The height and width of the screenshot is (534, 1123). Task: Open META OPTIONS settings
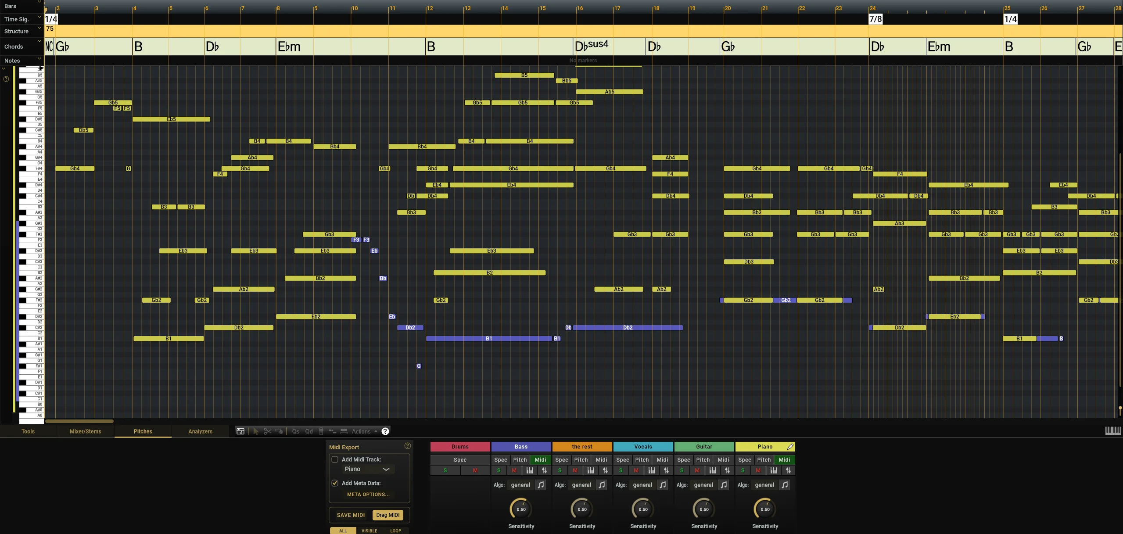point(368,495)
